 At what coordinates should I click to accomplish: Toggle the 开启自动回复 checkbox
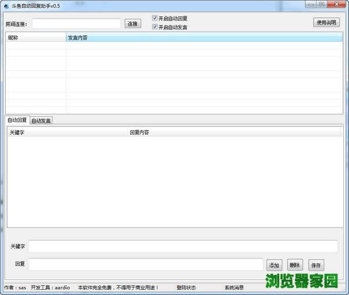pyautogui.click(x=155, y=18)
